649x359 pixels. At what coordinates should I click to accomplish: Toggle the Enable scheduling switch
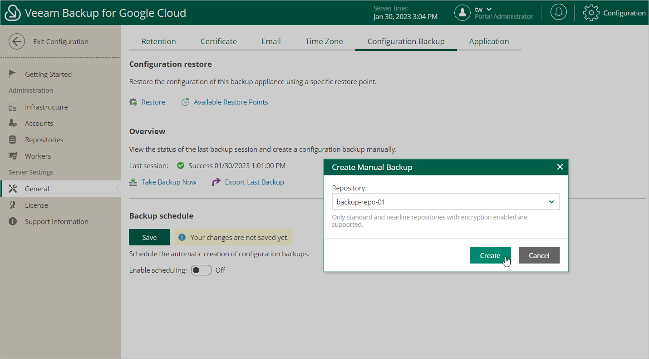tap(201, 270)
